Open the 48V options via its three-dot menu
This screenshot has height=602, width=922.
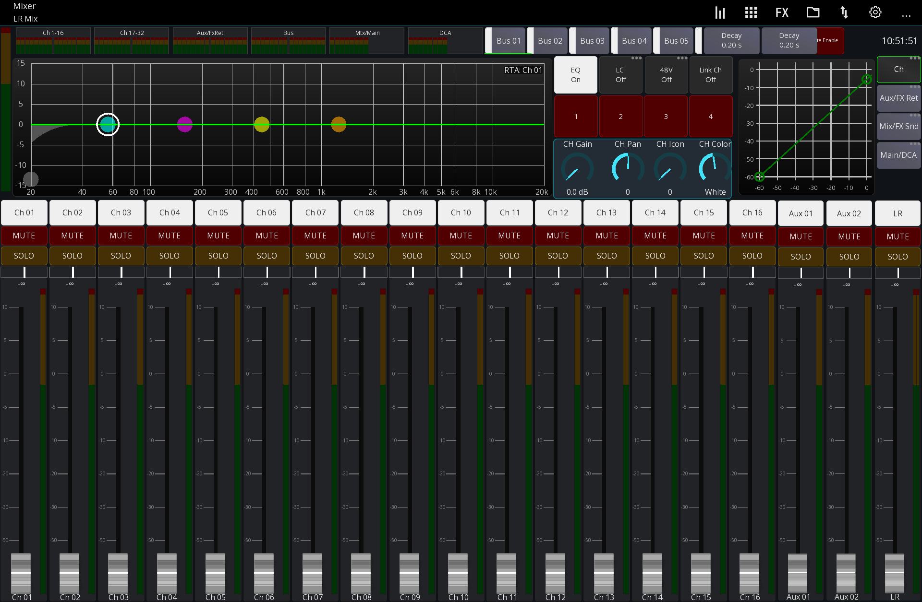682,58
